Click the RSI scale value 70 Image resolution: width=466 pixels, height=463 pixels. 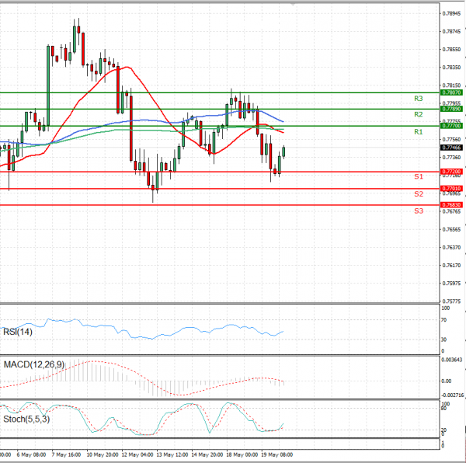click(x=443, y=320)
